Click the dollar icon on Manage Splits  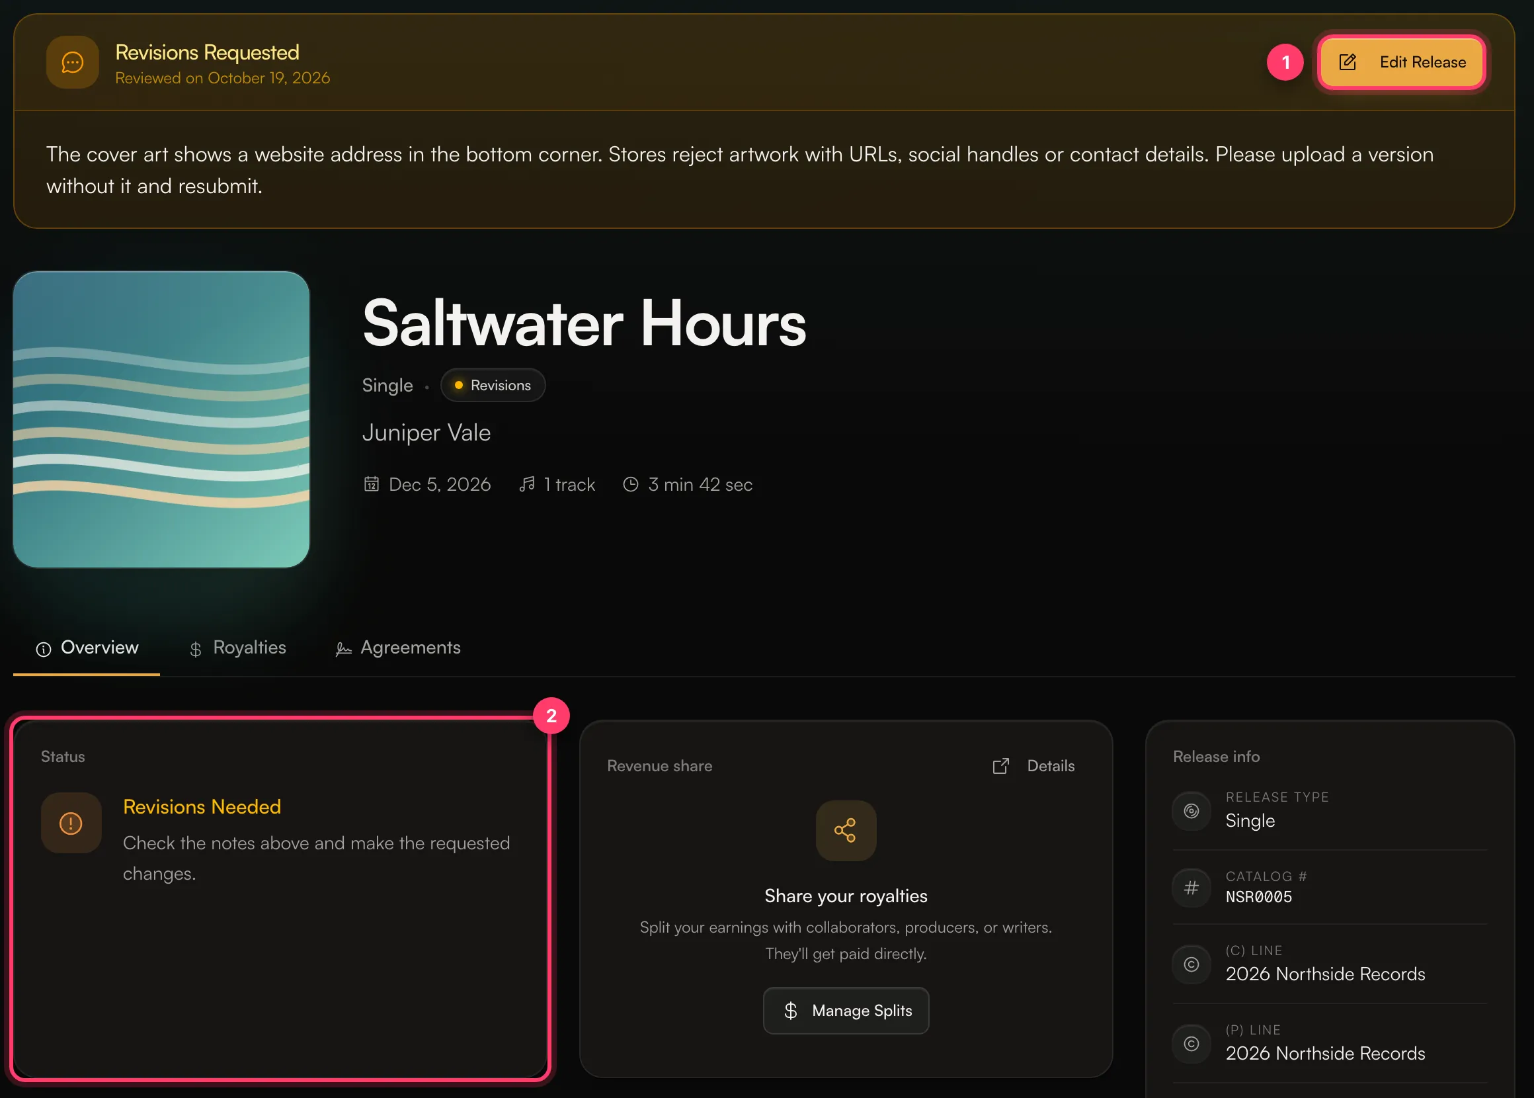pos(791,1011)
